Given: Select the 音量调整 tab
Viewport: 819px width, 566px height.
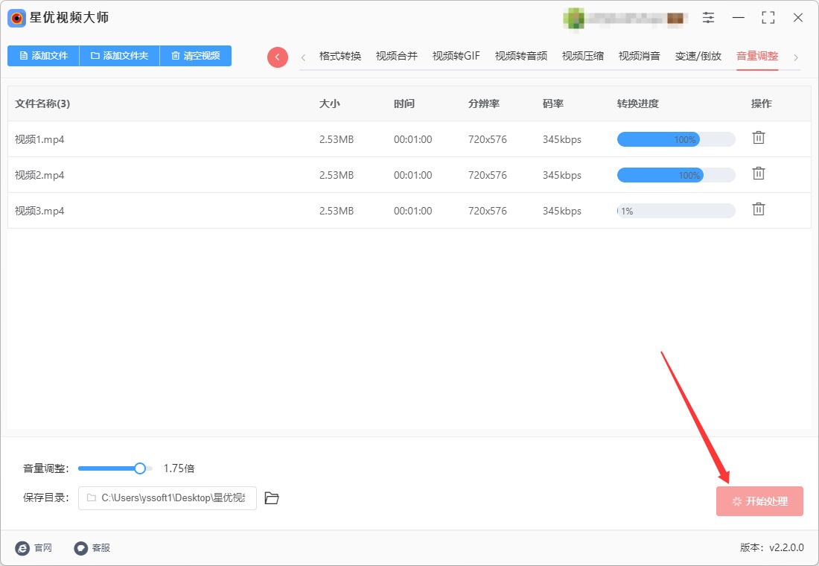Looking at the screenshot, I should click(757, 56).
